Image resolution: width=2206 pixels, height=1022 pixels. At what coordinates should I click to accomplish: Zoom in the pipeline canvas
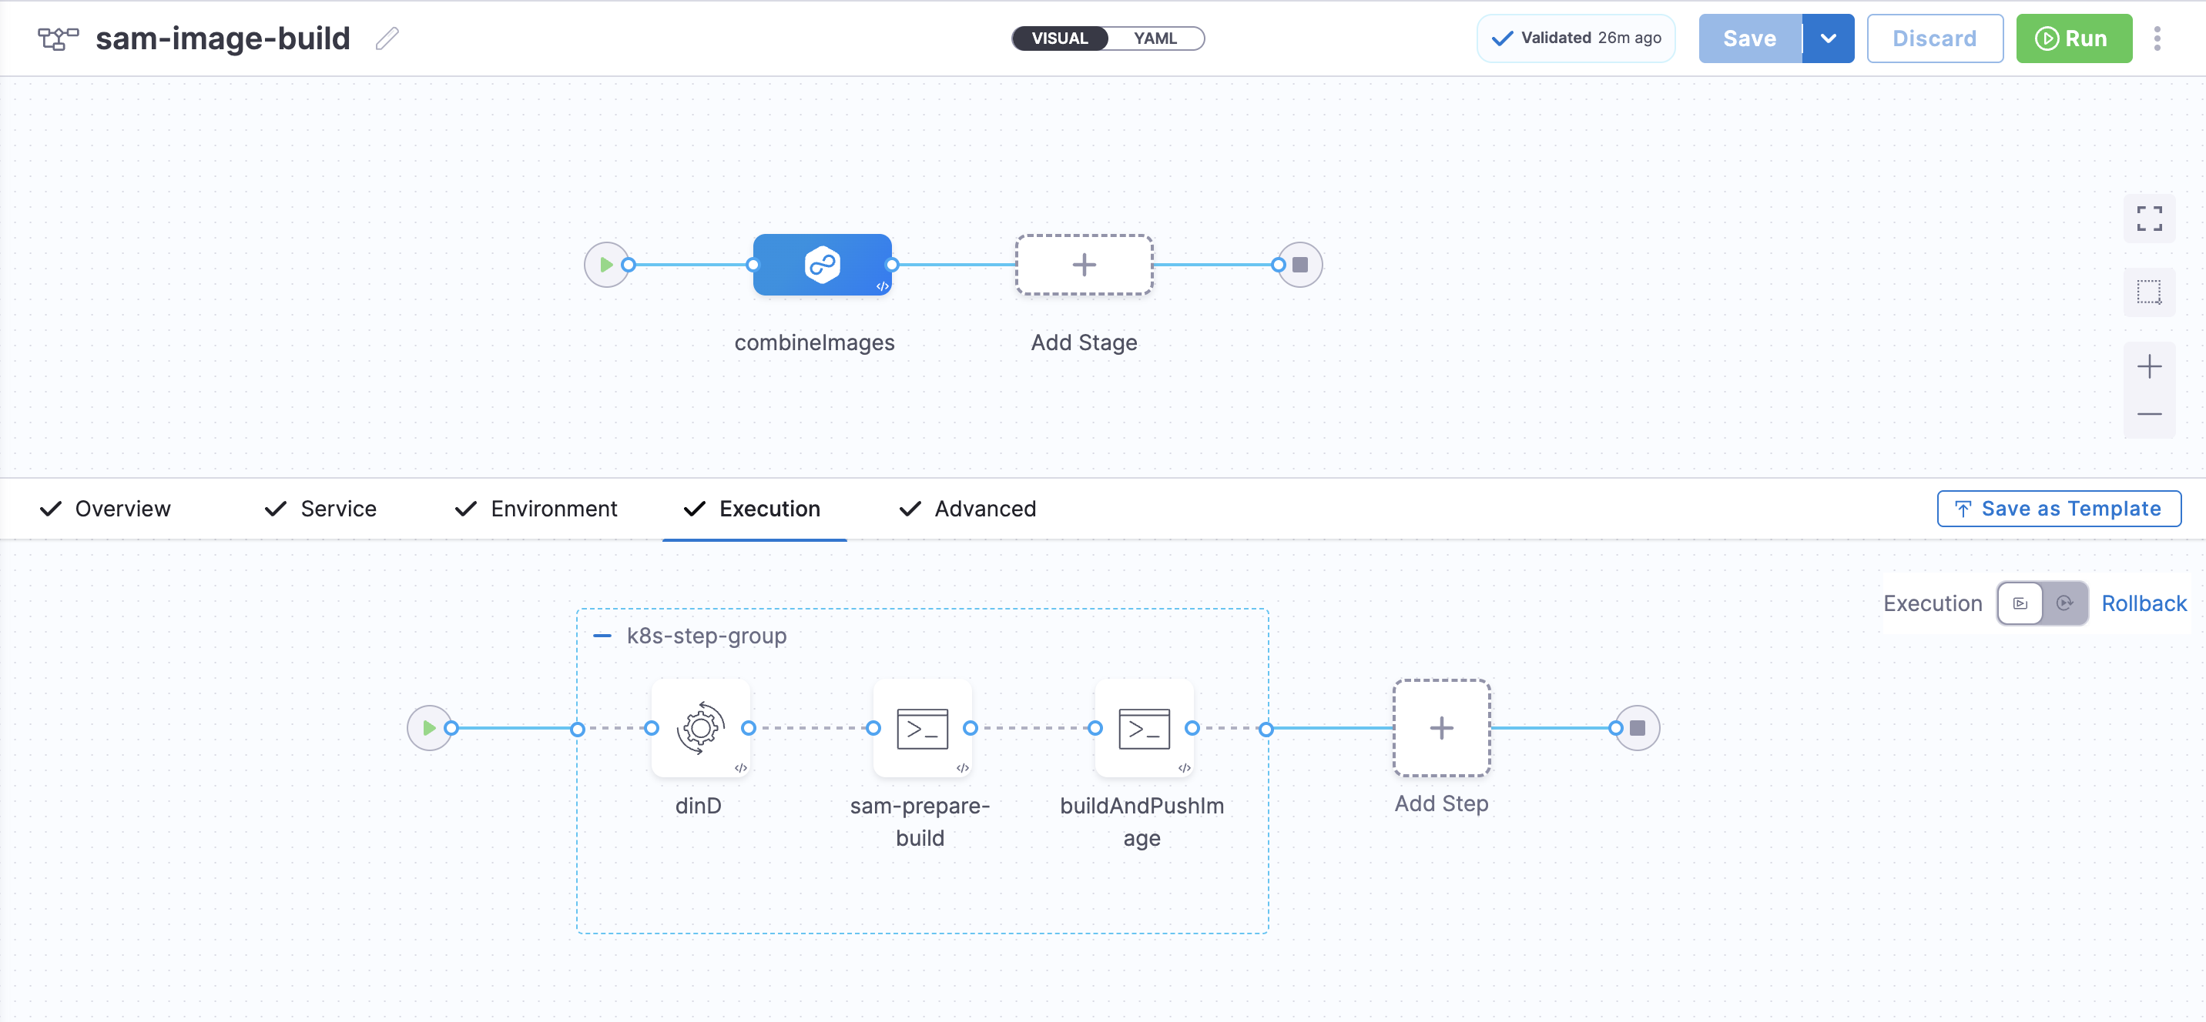click(x=2149, y=367)
